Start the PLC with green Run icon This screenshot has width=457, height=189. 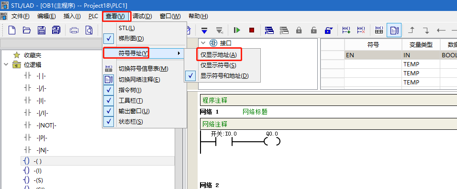[x=237, y=30]
